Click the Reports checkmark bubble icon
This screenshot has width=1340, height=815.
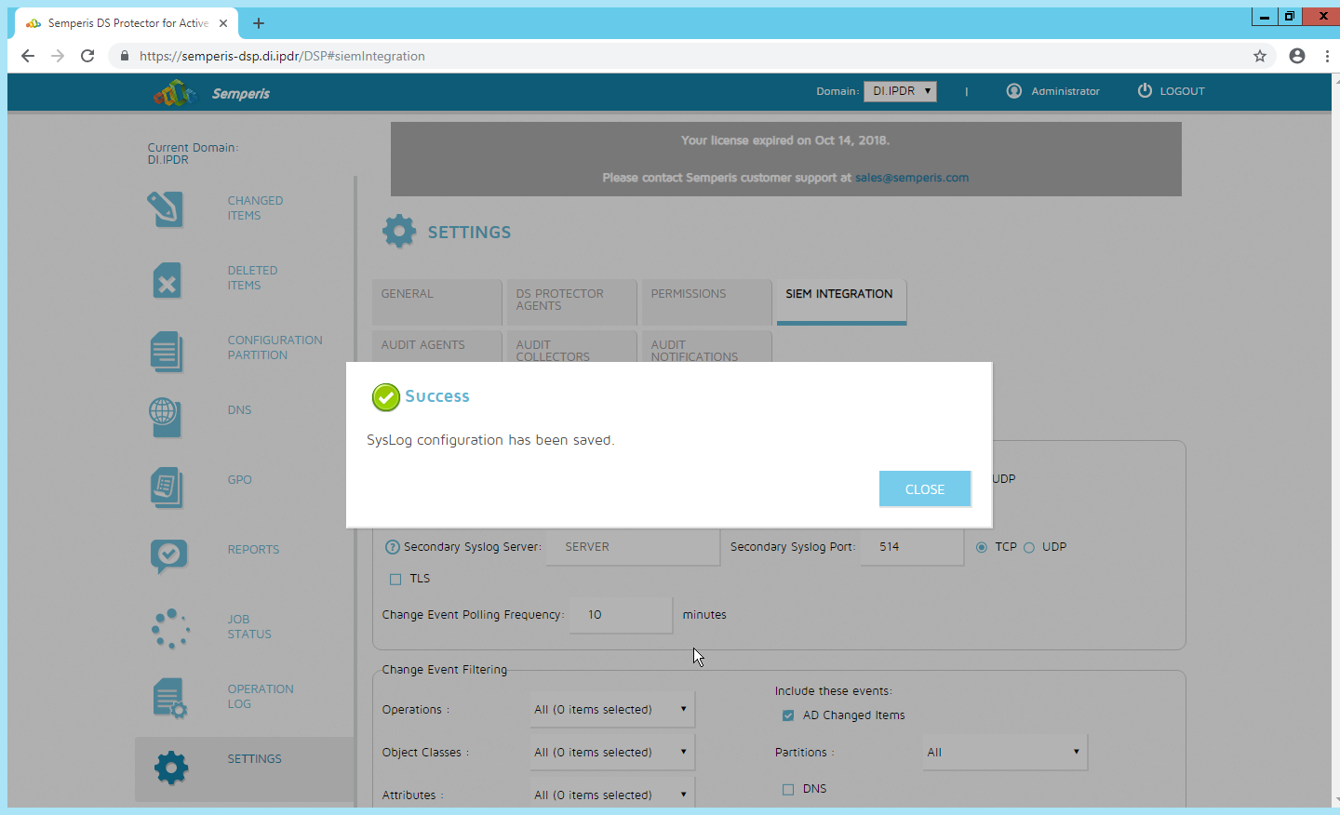[x=168, y=555]
